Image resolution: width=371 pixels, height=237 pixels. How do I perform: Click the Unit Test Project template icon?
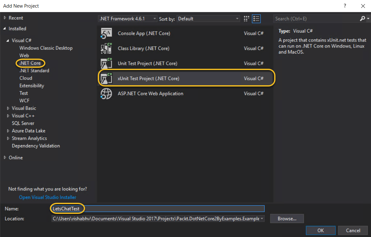tap(106, 64)
